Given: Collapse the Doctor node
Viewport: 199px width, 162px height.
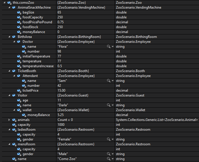Looking at the screenshot, I should [14, 42].
